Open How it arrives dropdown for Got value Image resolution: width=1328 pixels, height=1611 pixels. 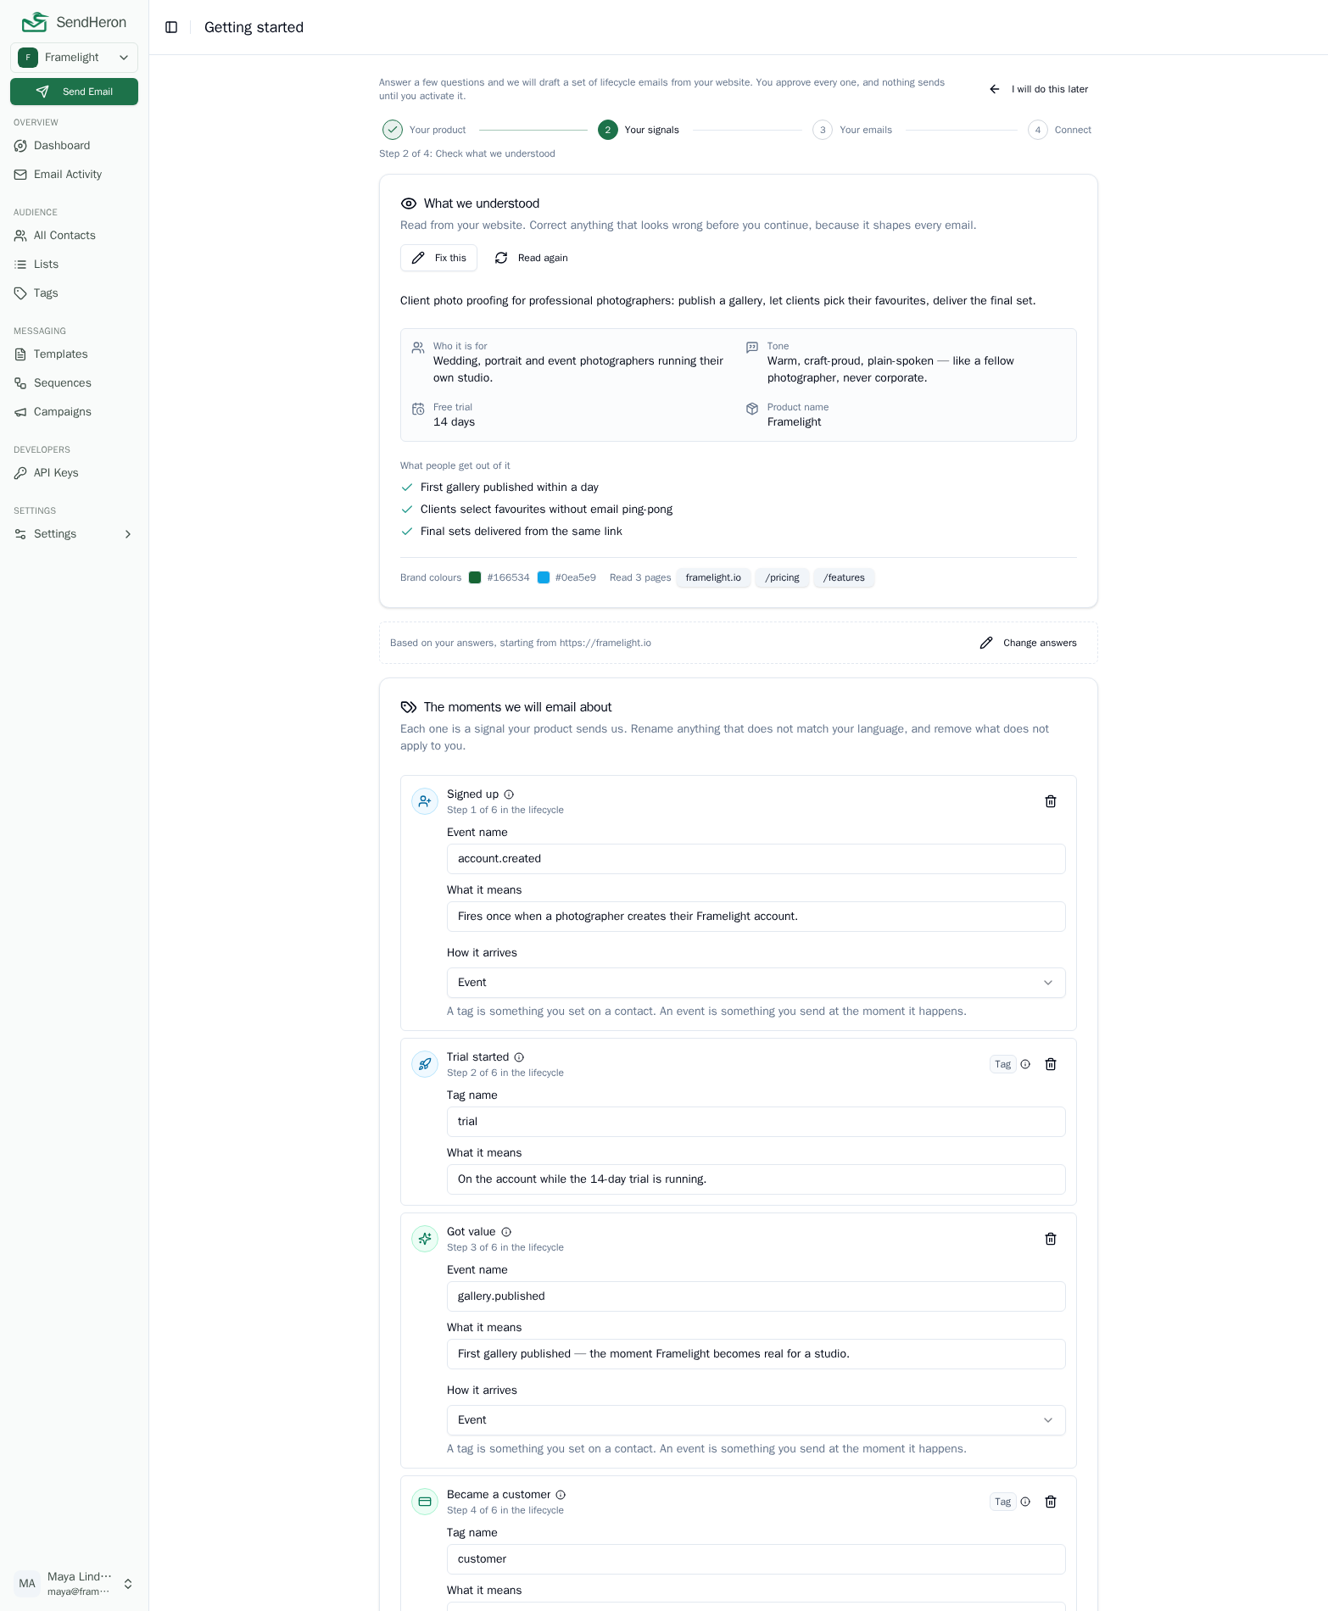coord(756,1420)
